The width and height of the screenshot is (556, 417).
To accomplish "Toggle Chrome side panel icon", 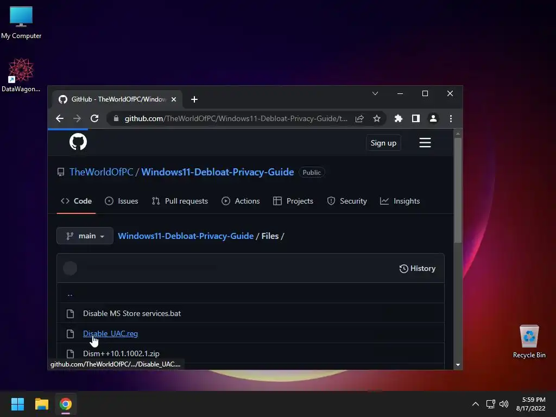I will 415,118.
